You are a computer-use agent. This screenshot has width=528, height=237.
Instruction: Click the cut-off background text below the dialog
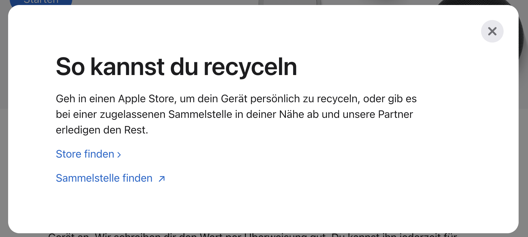(x=253, y=235)
